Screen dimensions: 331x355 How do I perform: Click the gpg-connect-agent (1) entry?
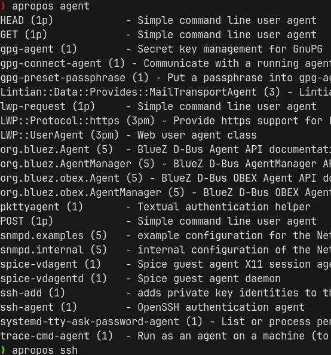click(x=63, y=63)
